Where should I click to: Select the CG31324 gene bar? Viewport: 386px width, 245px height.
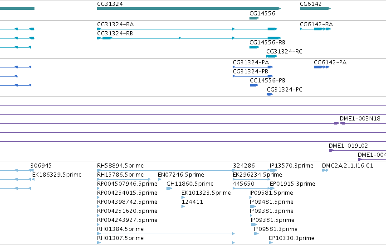point(189,9)
